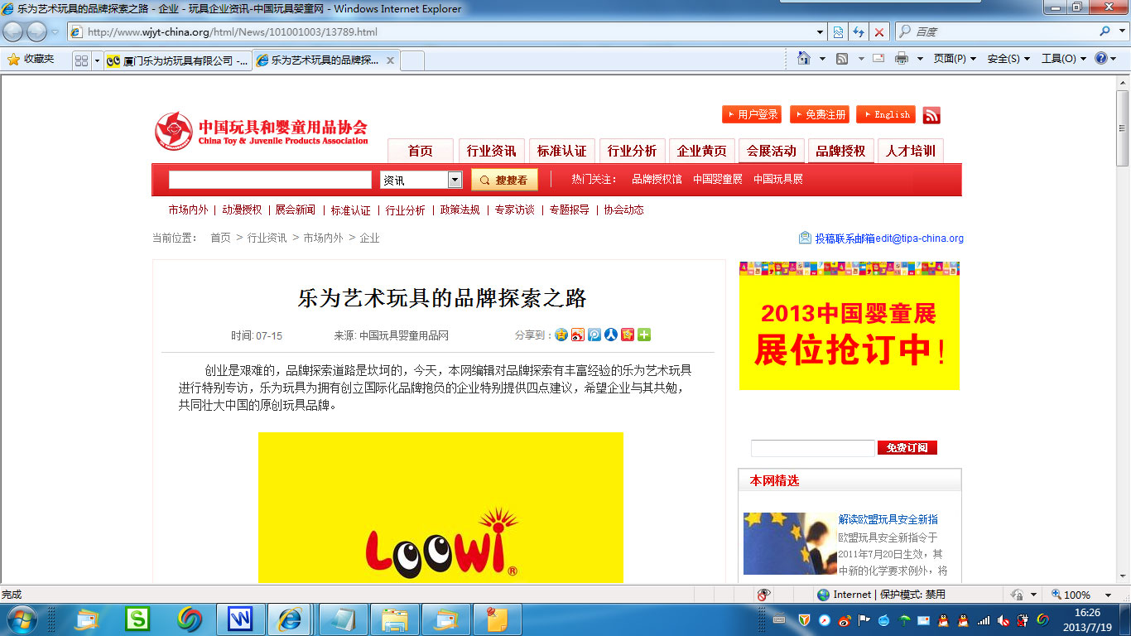This screenshot has height=636, width=1131.
Task: Open the Word icon in taskbar
Action: point(240,619)
